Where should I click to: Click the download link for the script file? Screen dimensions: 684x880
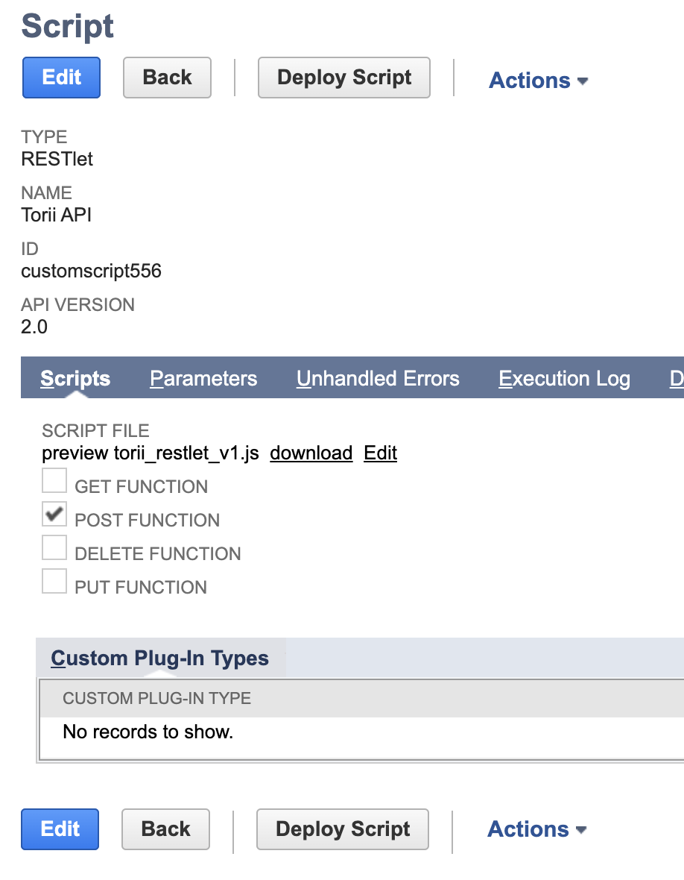[x=311, y=453]
